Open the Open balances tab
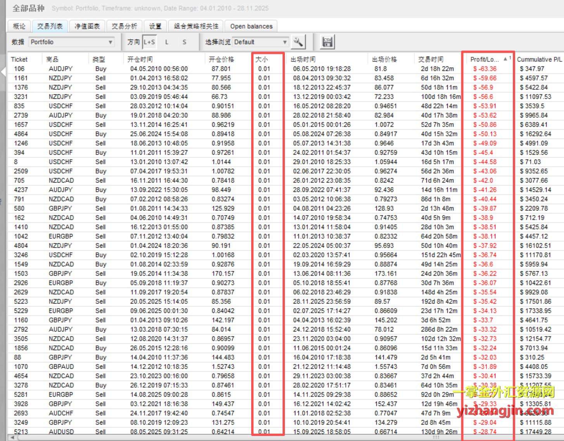This screenshot has width=564, height=441. coord(251,26)
